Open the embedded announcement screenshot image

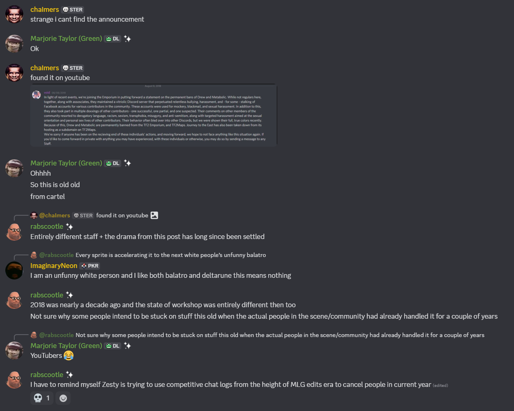click(154, 115)
